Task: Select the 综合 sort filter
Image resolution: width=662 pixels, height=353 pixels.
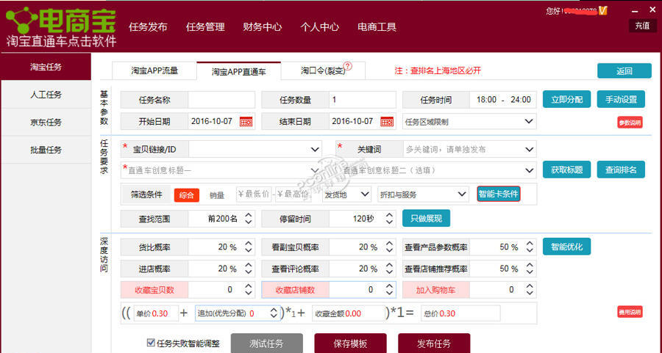Action: click(x=186, y=195)
